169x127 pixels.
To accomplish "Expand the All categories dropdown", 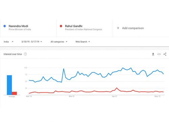I will [59, 42].
